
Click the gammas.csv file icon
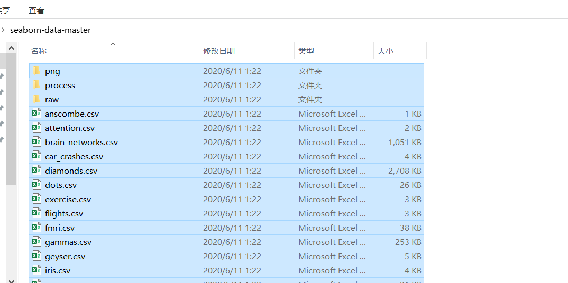tap(36, 242)
